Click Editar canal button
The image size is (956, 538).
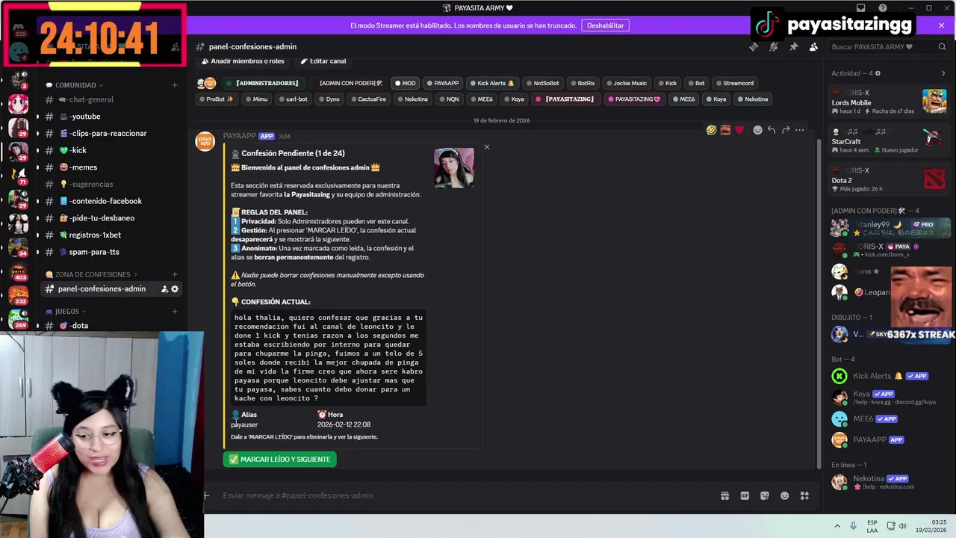pos(323,61)
